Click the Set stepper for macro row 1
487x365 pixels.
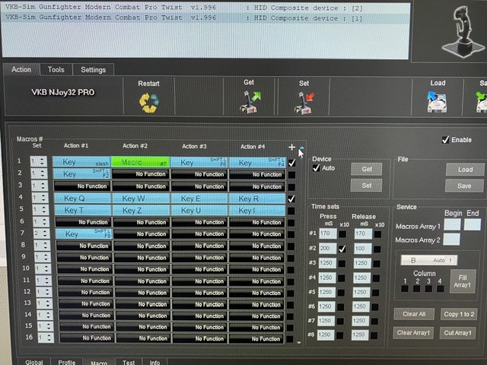tap(38, 162)
